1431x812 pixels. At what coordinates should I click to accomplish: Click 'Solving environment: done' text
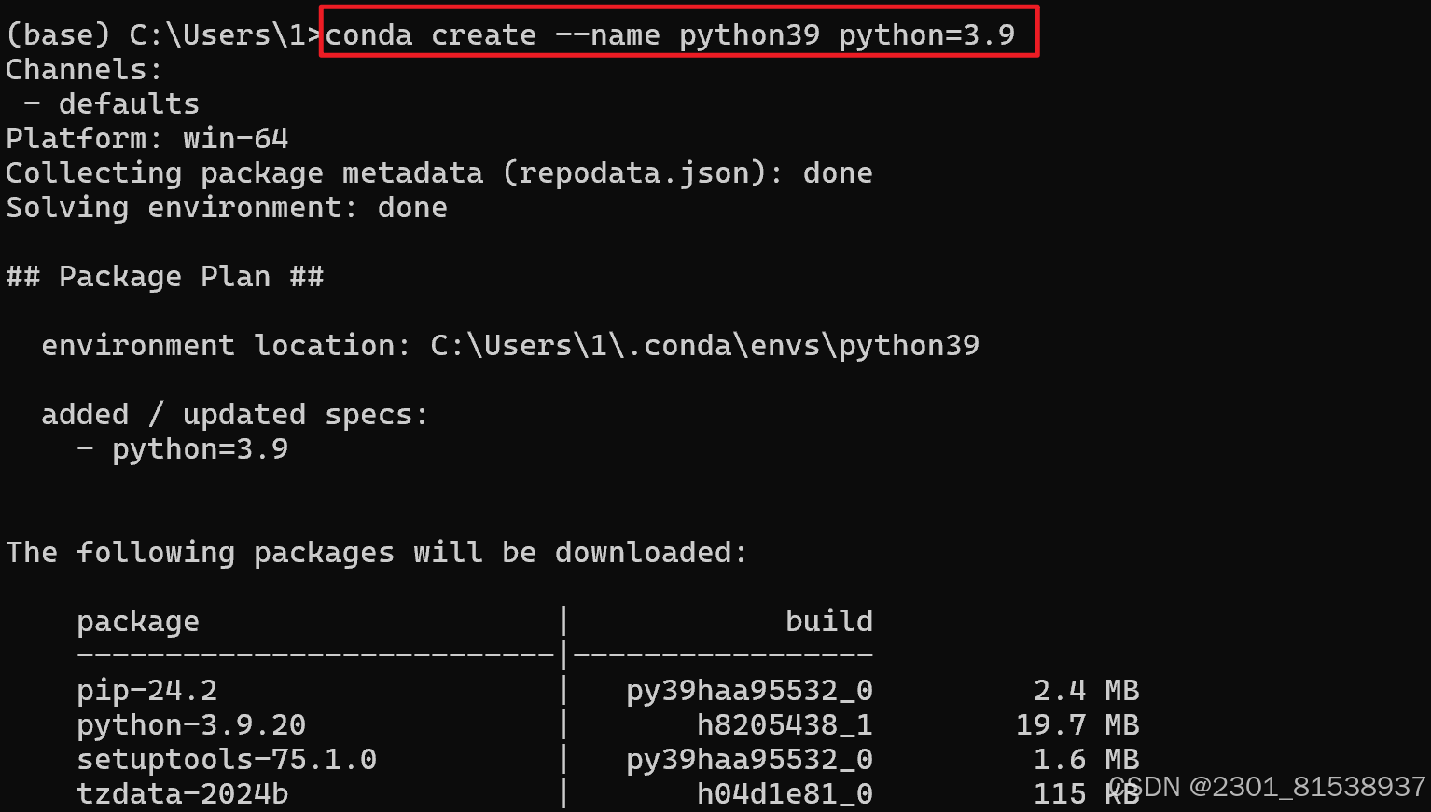click(x=226, y=207)
